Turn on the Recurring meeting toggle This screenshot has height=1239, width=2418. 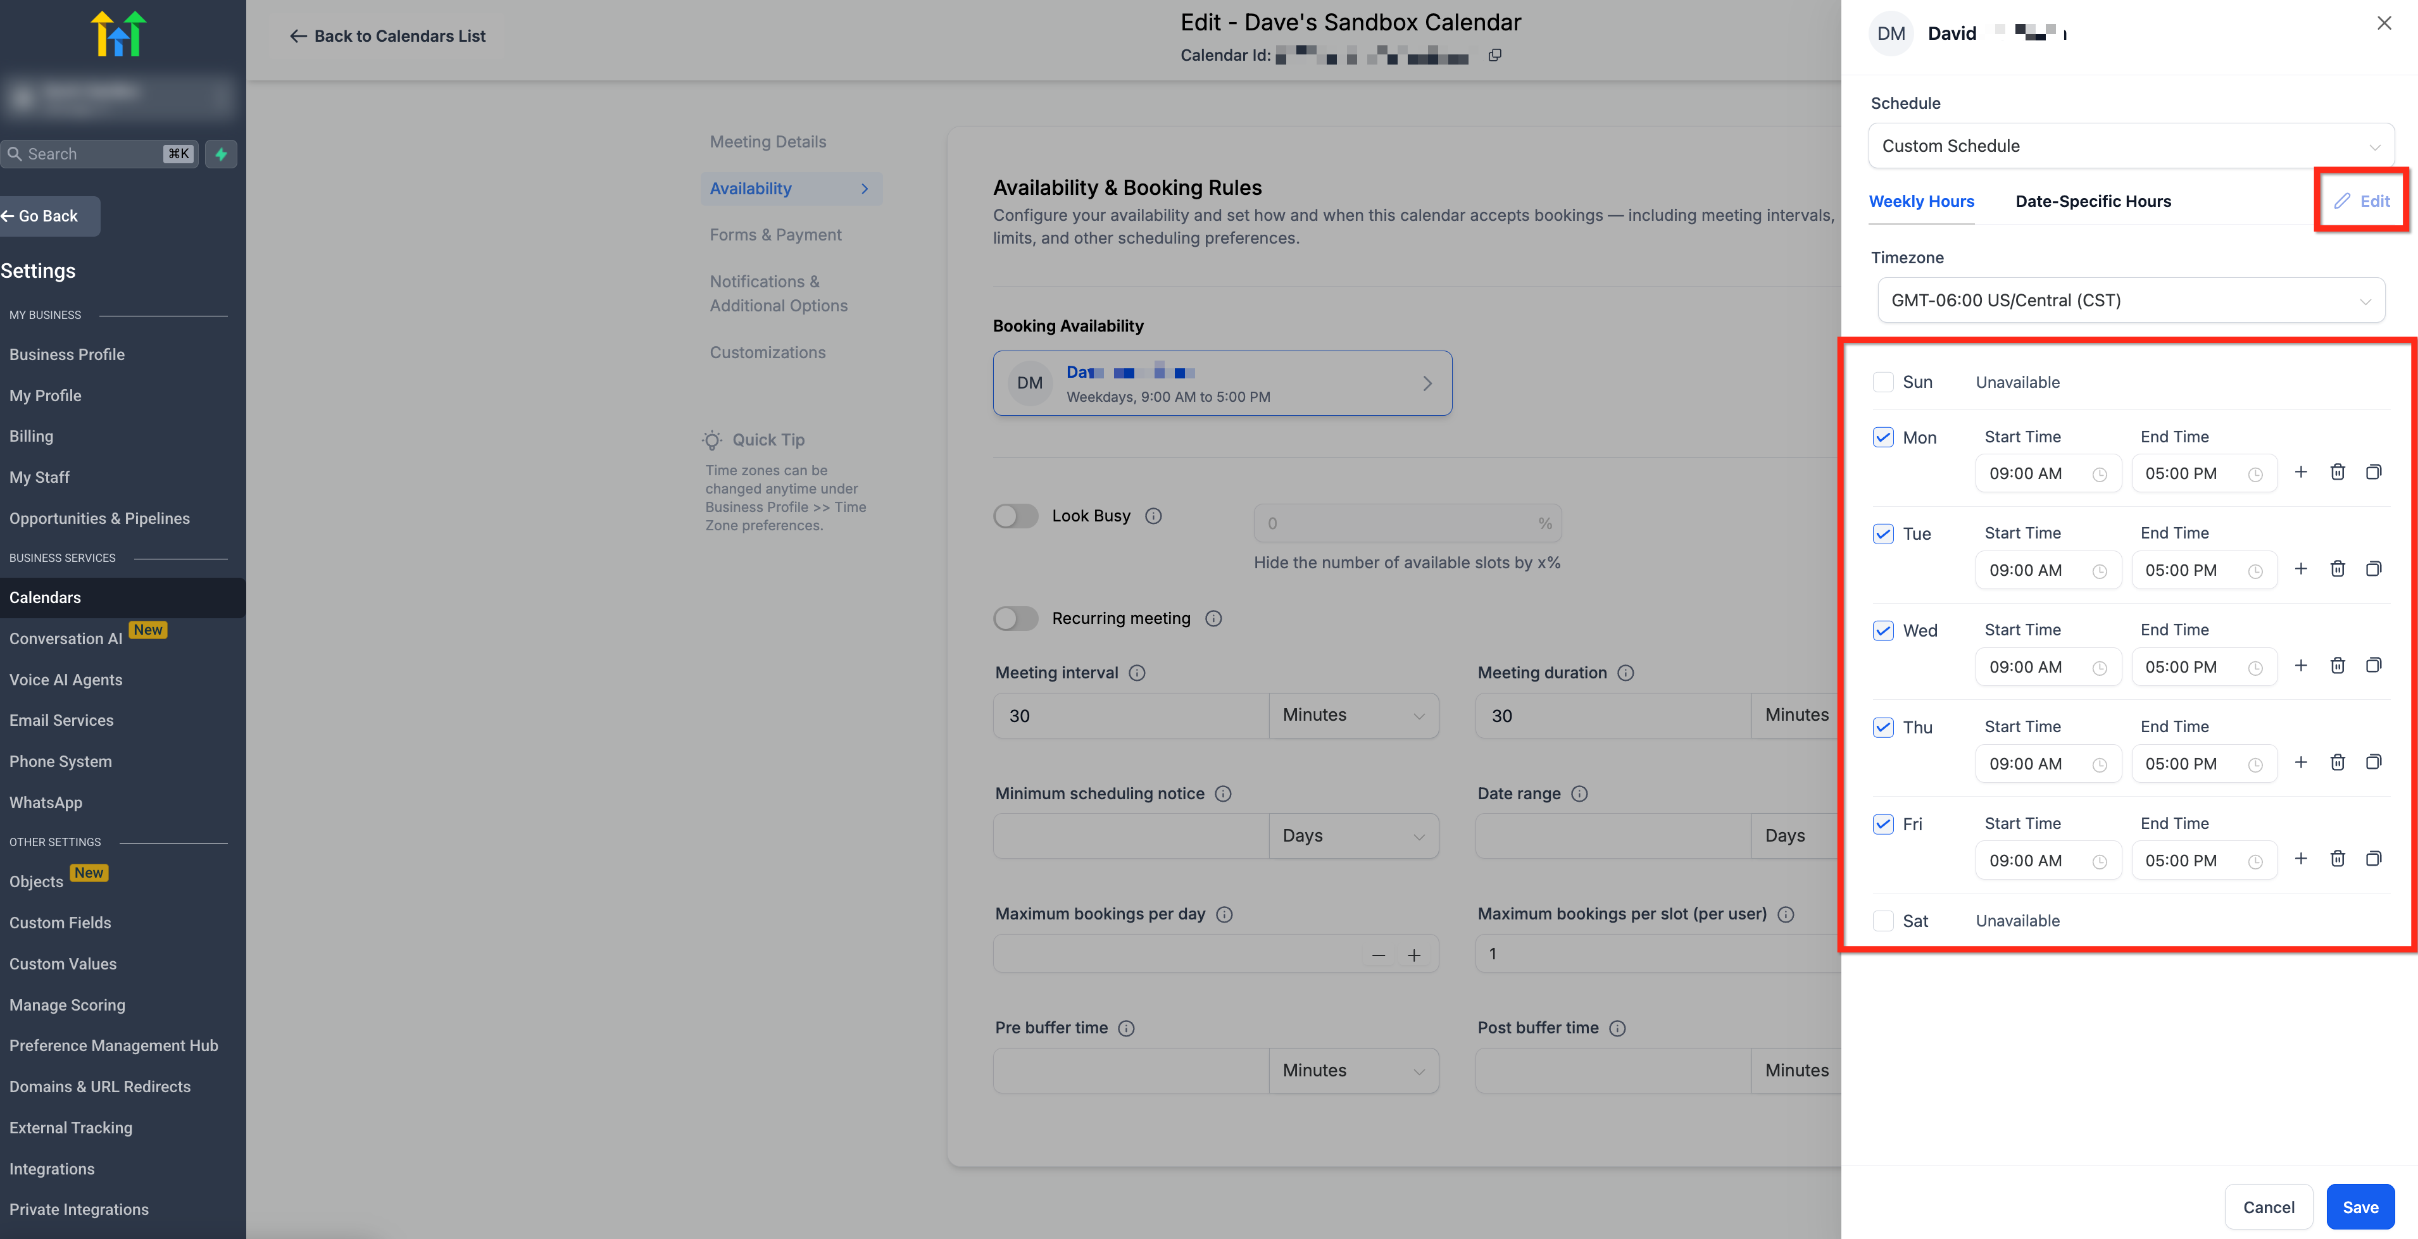tap(1016, 619)
